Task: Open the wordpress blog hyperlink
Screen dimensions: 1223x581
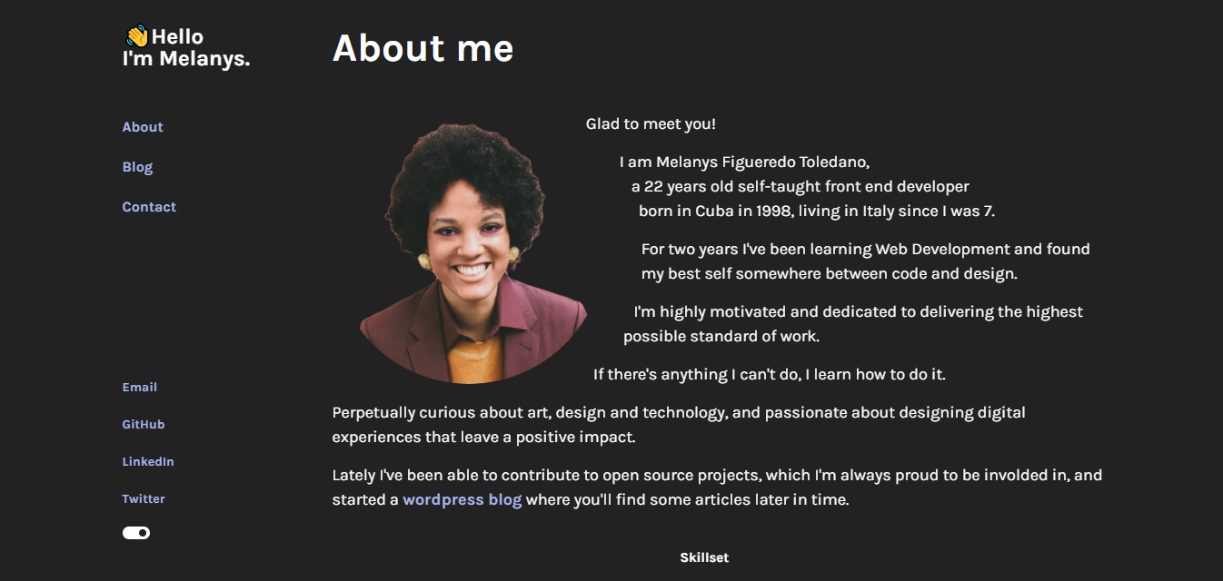Action: coord(462,498)
